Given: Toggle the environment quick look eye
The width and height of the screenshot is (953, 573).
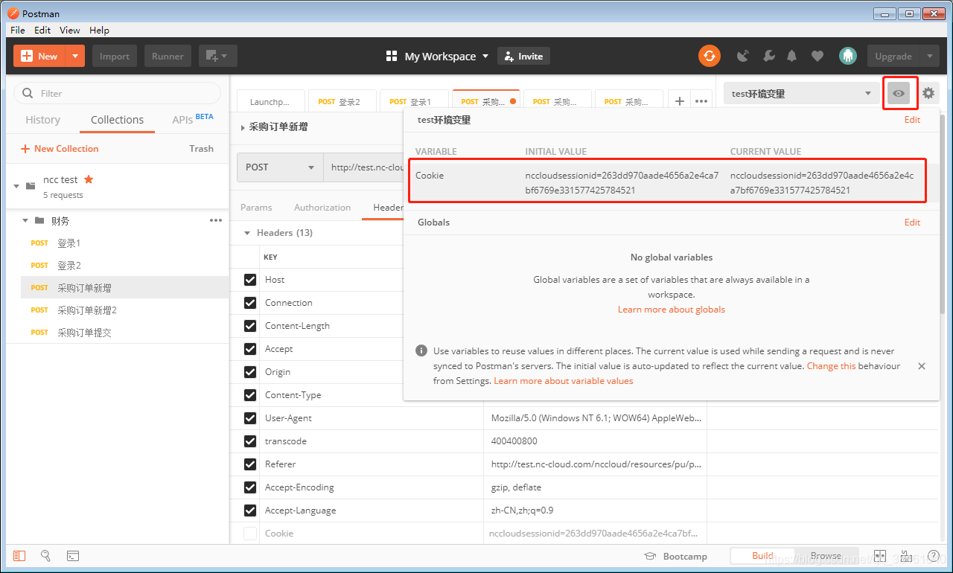Looking at the screenshot, I should [x=899, y=93].
